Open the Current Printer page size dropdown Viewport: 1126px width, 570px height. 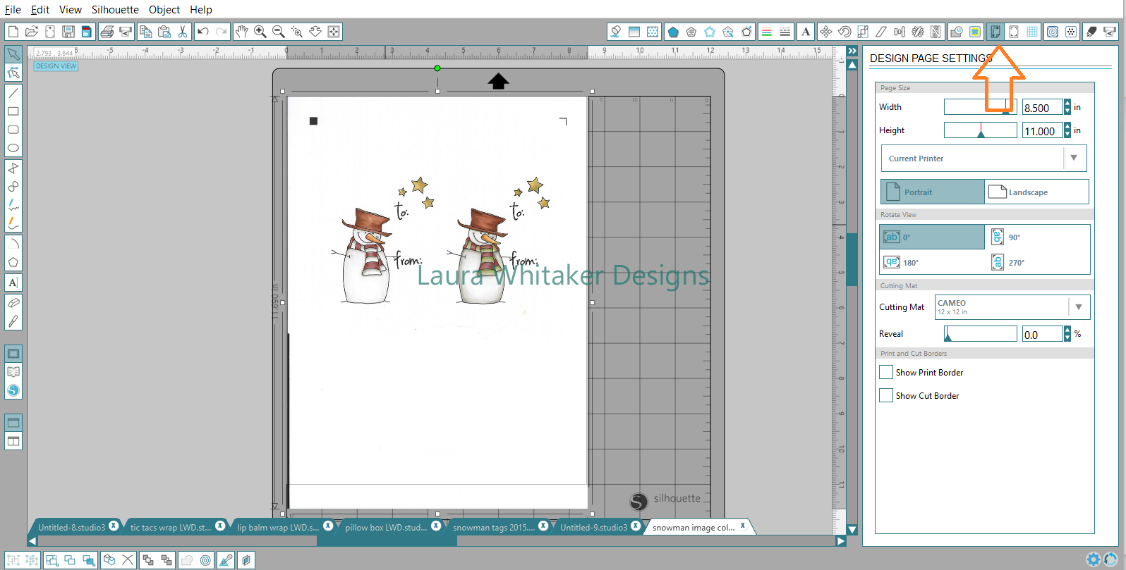pos(983,159)
